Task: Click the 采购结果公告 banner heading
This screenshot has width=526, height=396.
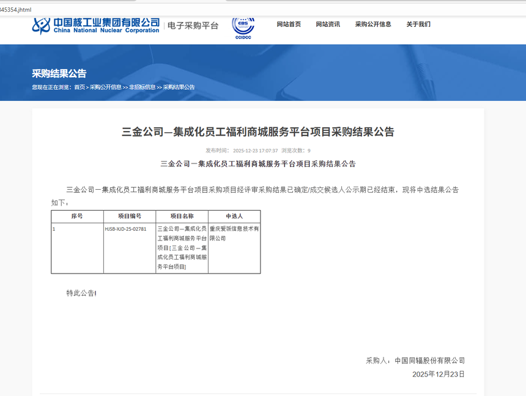Action: (59, 73)
